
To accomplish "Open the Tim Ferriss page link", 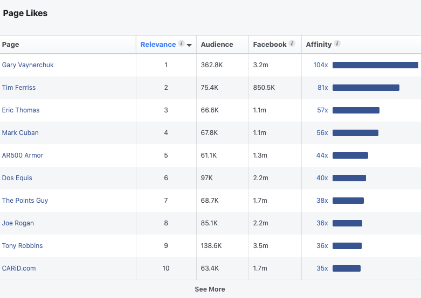I will [19, 88].
